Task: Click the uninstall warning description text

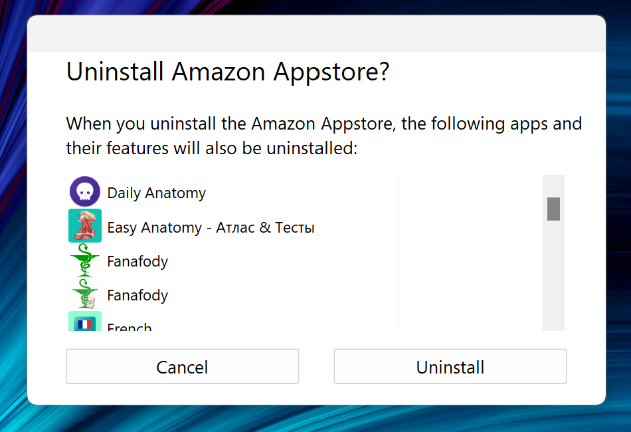Action: [x=323, y=135]
